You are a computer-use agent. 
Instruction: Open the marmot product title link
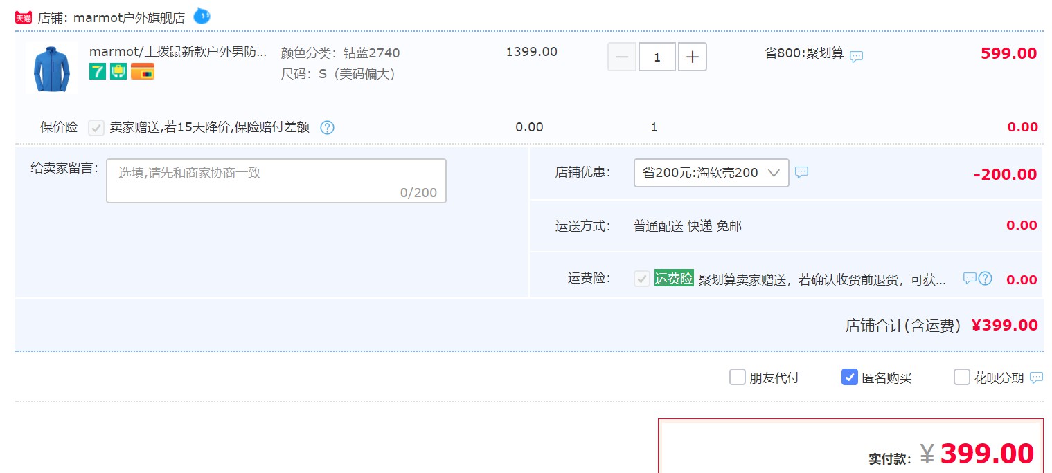point(178,52)
